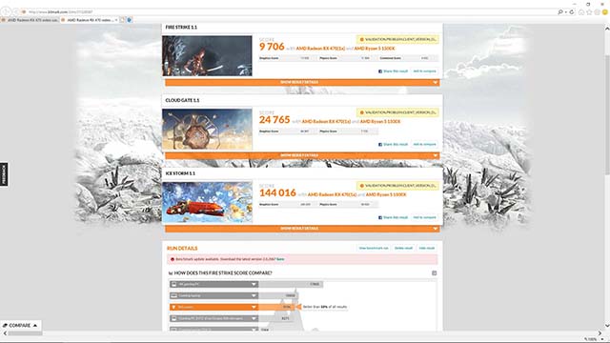Open the browser home icon

tap(581, 12)
